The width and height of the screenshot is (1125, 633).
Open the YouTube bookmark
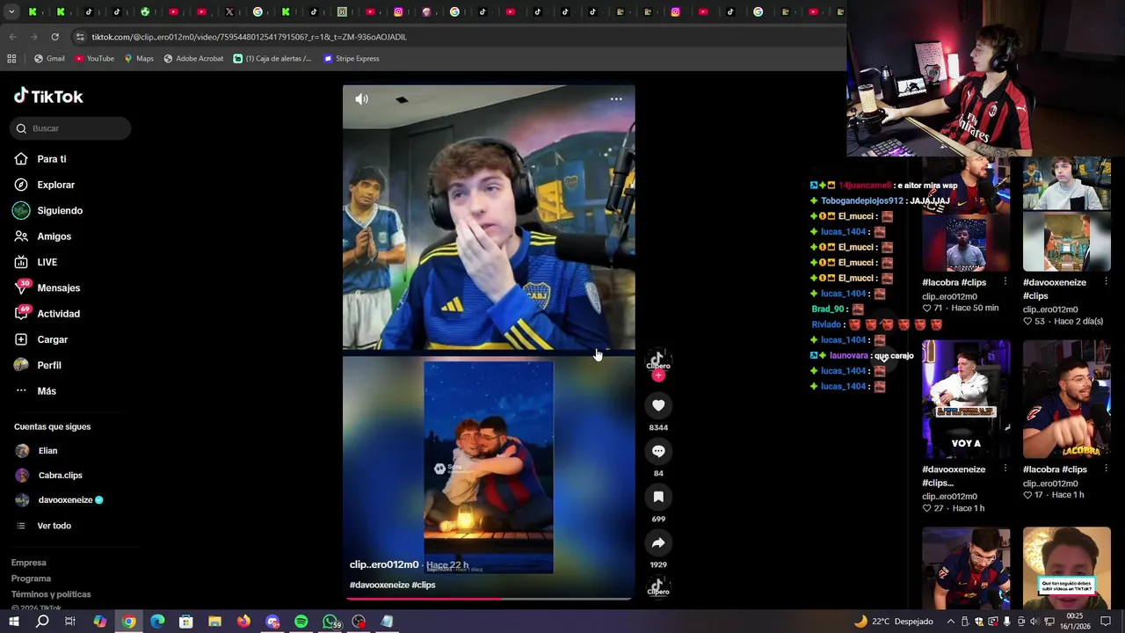(x=94, y=59)
